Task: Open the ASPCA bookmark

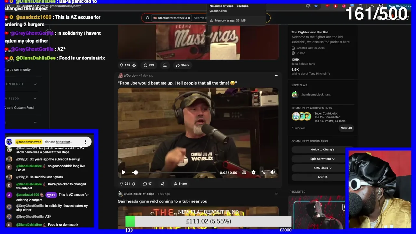Action: [x=322, y=177]
